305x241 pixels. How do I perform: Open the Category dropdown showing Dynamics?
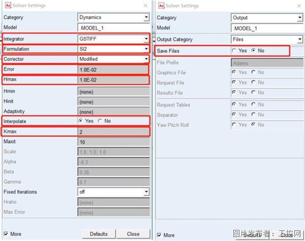113,17
